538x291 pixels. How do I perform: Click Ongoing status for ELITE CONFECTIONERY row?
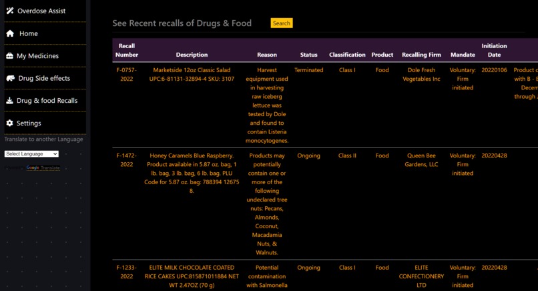point(309,268)
